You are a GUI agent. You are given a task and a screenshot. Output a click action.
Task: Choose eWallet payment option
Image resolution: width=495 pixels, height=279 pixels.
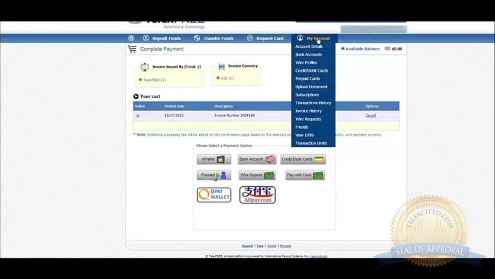tap(214, 159)
